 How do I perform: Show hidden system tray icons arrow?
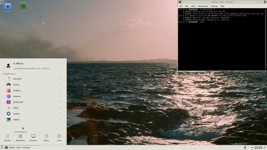(252, 147)
